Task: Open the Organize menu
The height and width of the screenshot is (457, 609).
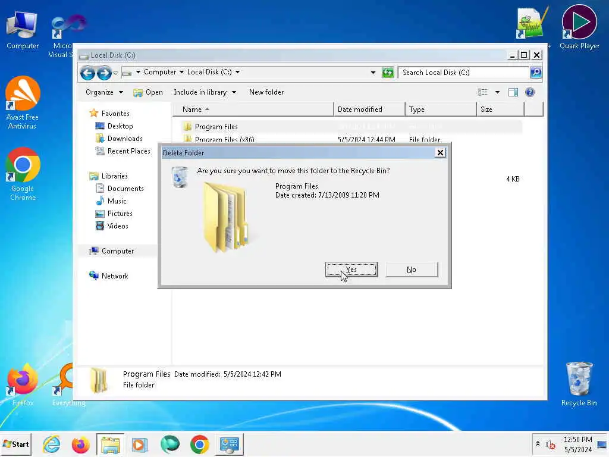Action: pos(104,92)
